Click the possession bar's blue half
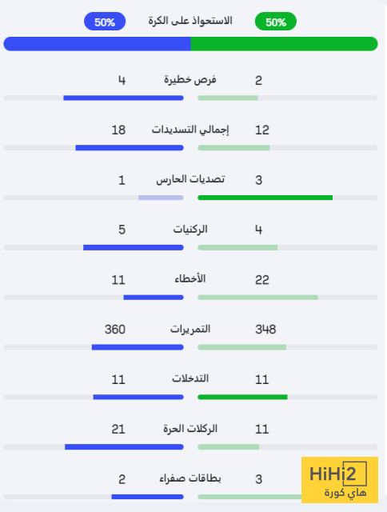The height and width of the screenshot is (512, 387). tap(97, 44)
